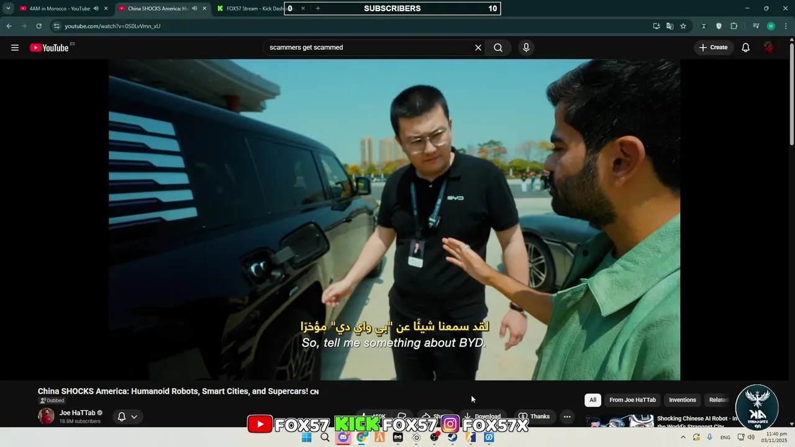The image size is (795, 447).
Task: Open YouTube notifications bell
Action: 746,48
